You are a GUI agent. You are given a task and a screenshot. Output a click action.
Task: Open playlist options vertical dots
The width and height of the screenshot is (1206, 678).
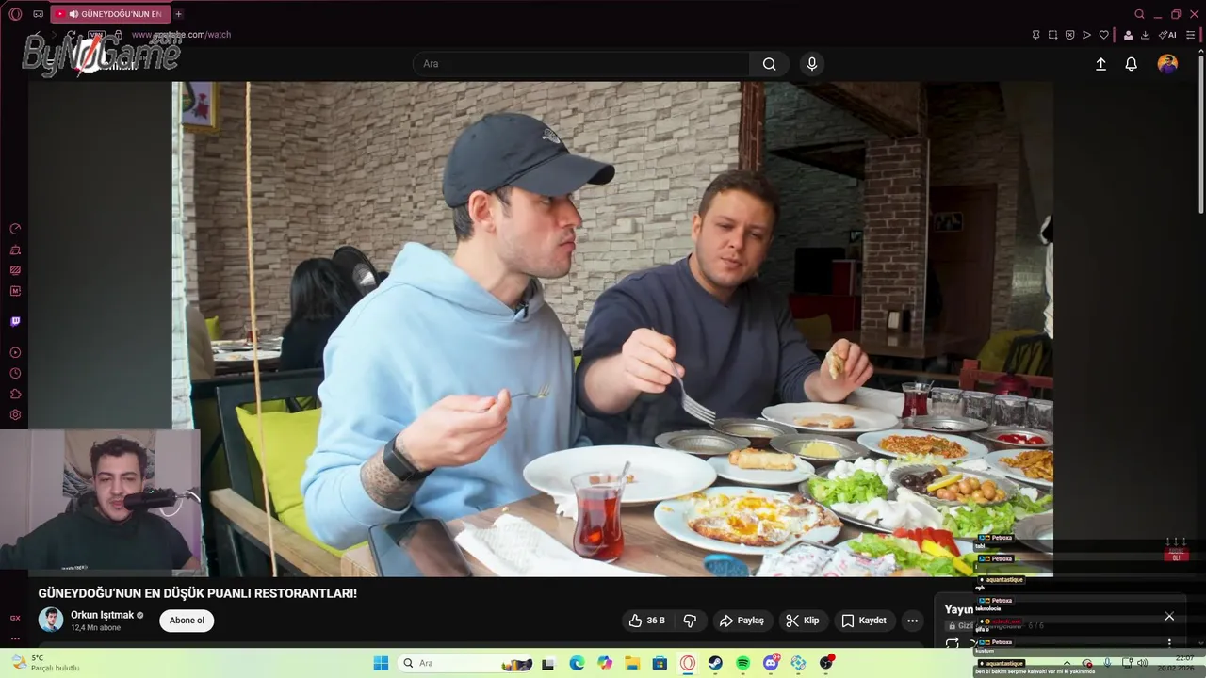pyautogui.click(x=1169, y=643)
